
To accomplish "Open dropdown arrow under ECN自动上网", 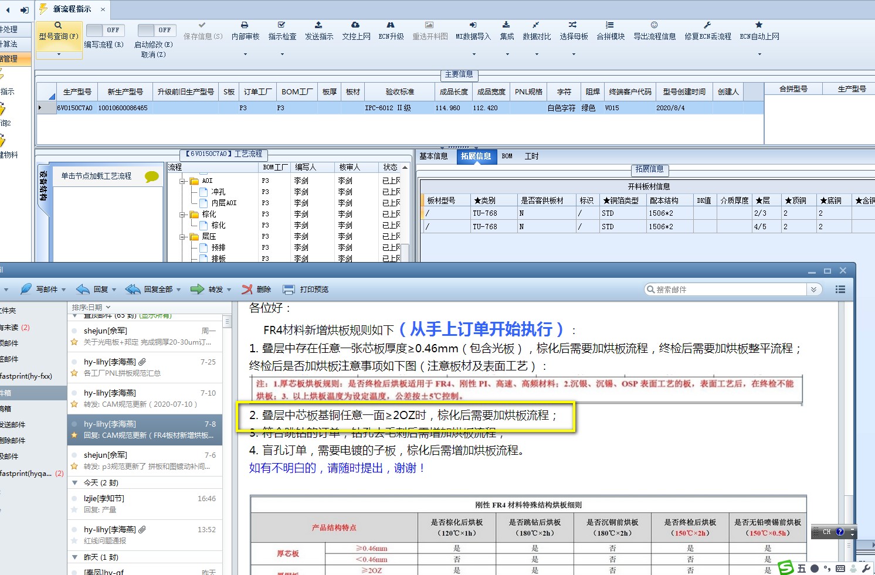I will (759, 54).
